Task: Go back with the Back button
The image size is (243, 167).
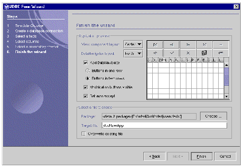Action: [154, 156]
